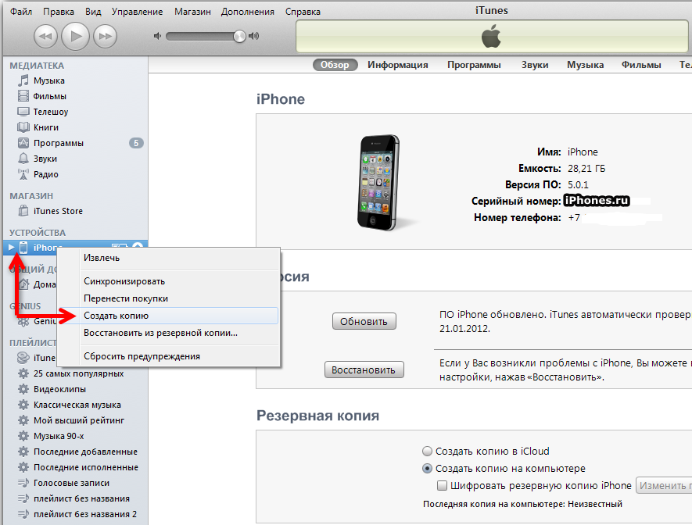692x525 pixels.
Task: Open the Книги library section
Action: (46, 127)
